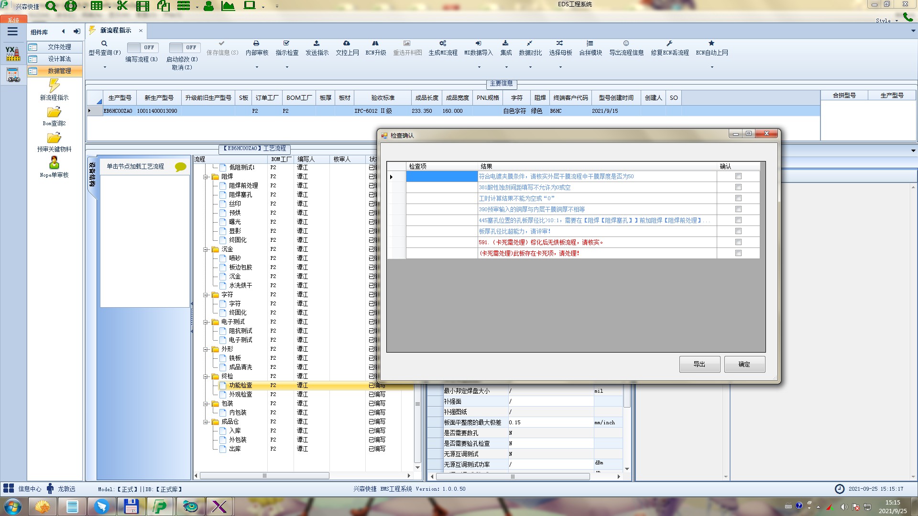Click the 导出 button
This screenshot has height=516, width=918.
[699, 364]
